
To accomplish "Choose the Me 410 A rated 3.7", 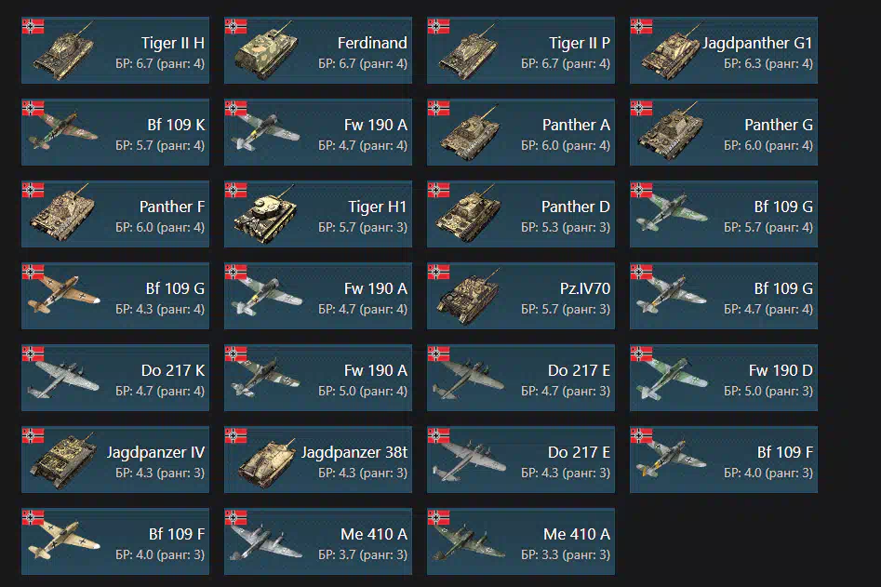I will (318, 542).
